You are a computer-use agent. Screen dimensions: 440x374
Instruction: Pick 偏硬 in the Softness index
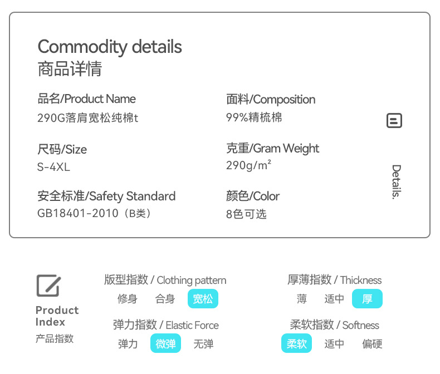(x=372, y=344)
